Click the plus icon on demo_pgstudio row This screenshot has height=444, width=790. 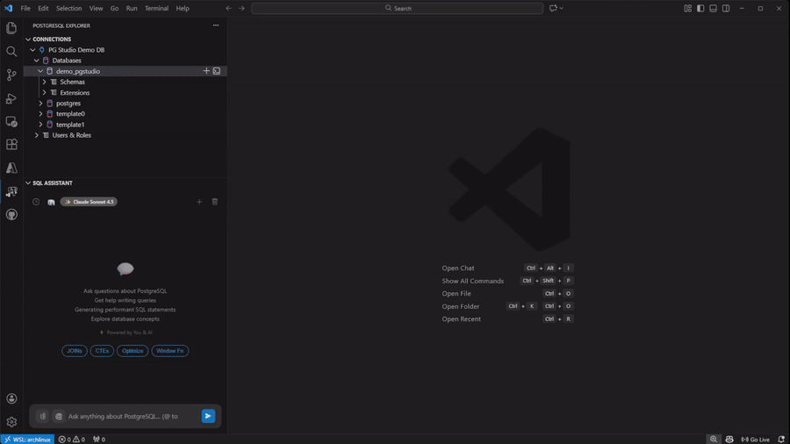206,71
